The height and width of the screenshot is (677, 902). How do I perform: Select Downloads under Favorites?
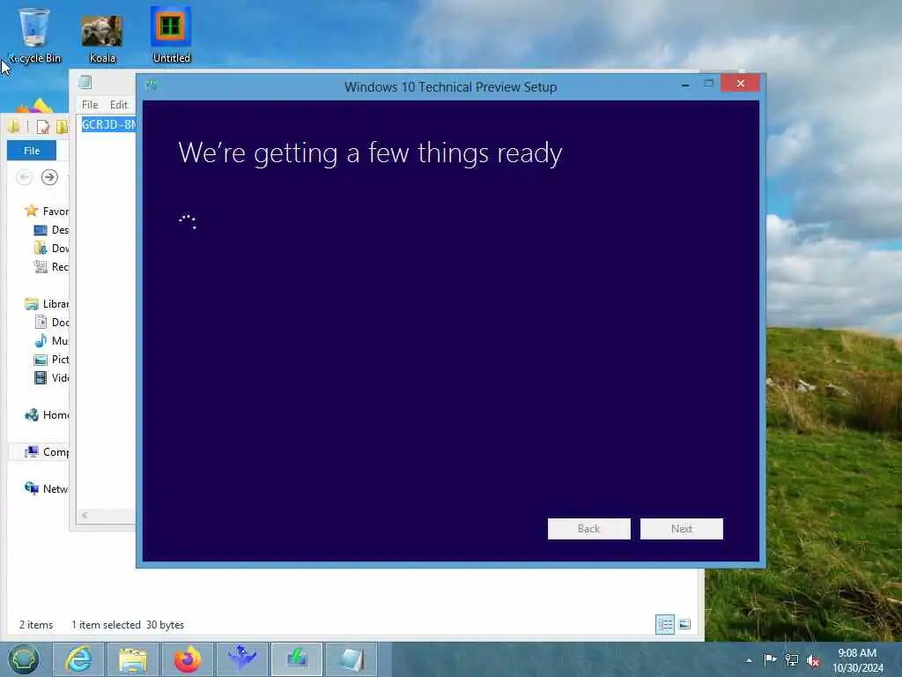click(x=51, y=248)
